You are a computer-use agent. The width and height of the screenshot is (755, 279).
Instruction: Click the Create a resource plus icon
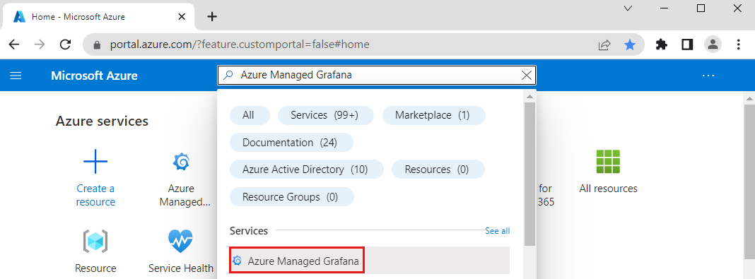point(95,162)
